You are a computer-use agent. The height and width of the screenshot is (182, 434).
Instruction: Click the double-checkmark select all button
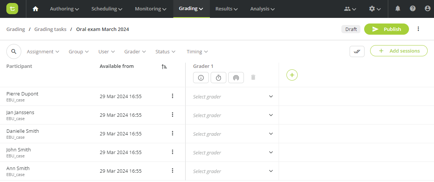coord(357,51)
